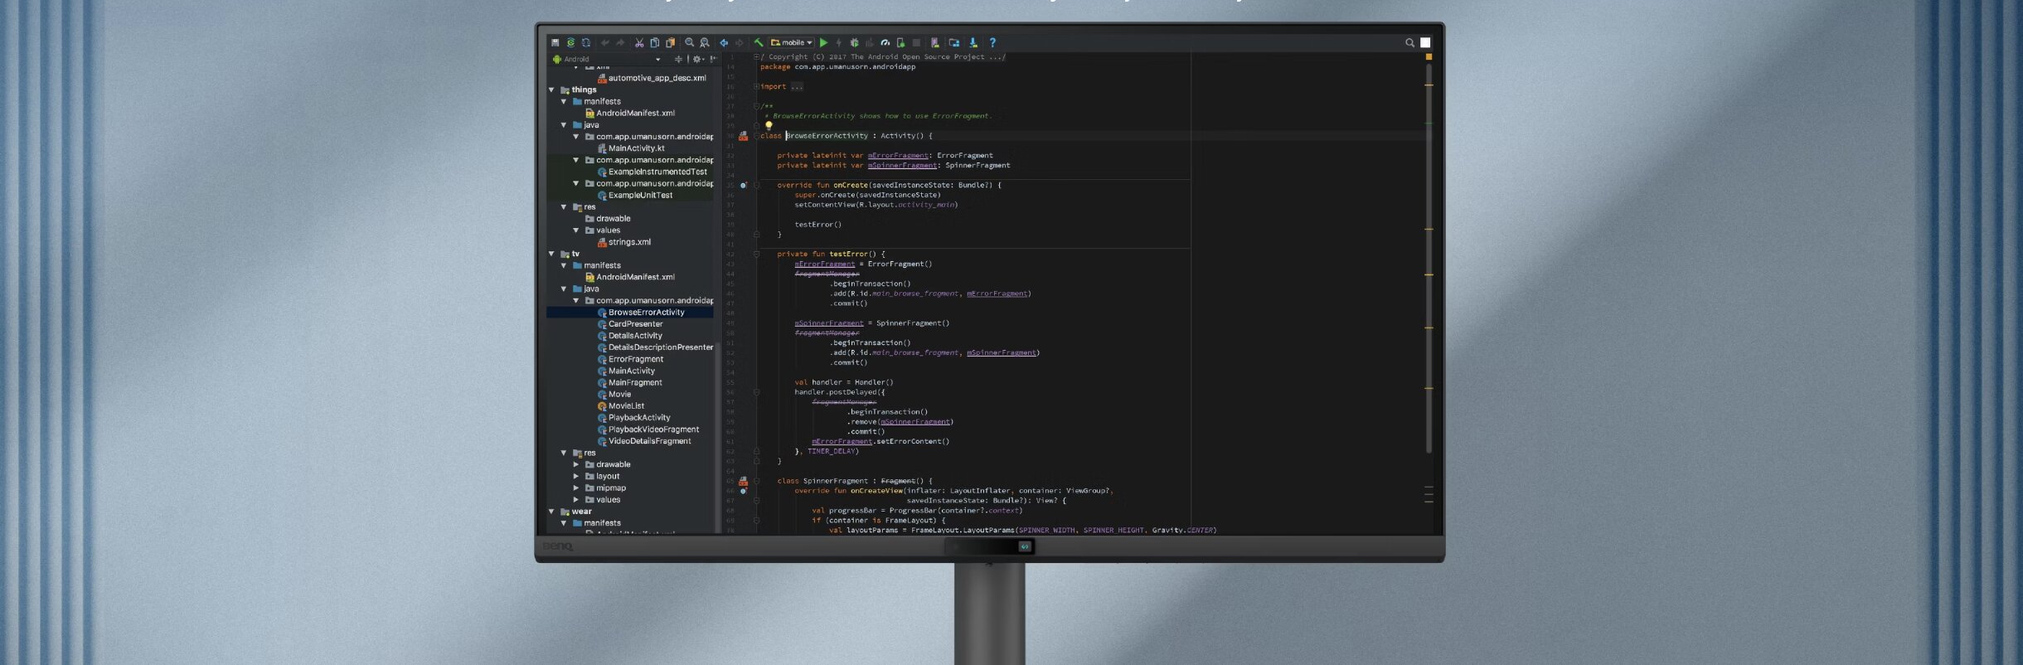Image resolution: width=2023 pixels, height=665 pixels.
Task: Click the Paste clipboard icon
Action: tap(670, 42)
